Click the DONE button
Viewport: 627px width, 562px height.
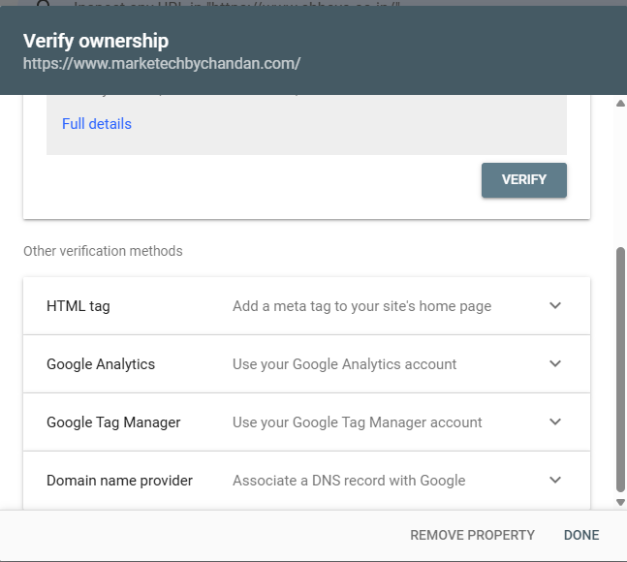[581, 535]
